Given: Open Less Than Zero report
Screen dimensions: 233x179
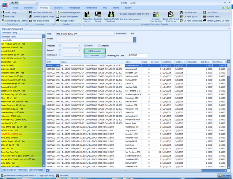Looking at the screenshot, I should 188,12.
